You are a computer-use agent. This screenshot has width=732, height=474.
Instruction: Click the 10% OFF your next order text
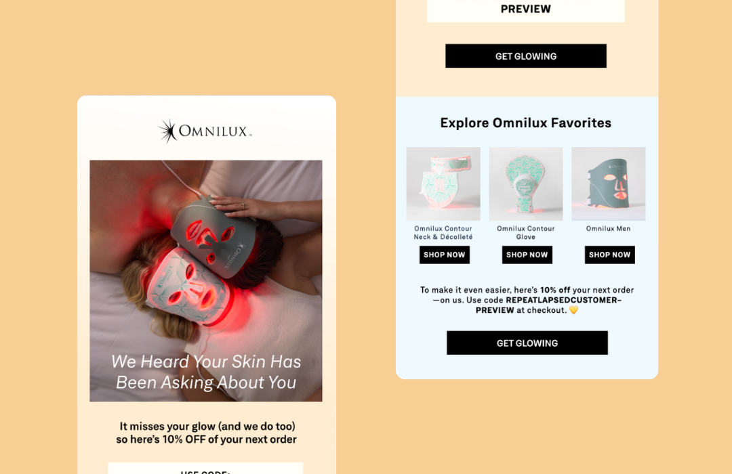229,439
